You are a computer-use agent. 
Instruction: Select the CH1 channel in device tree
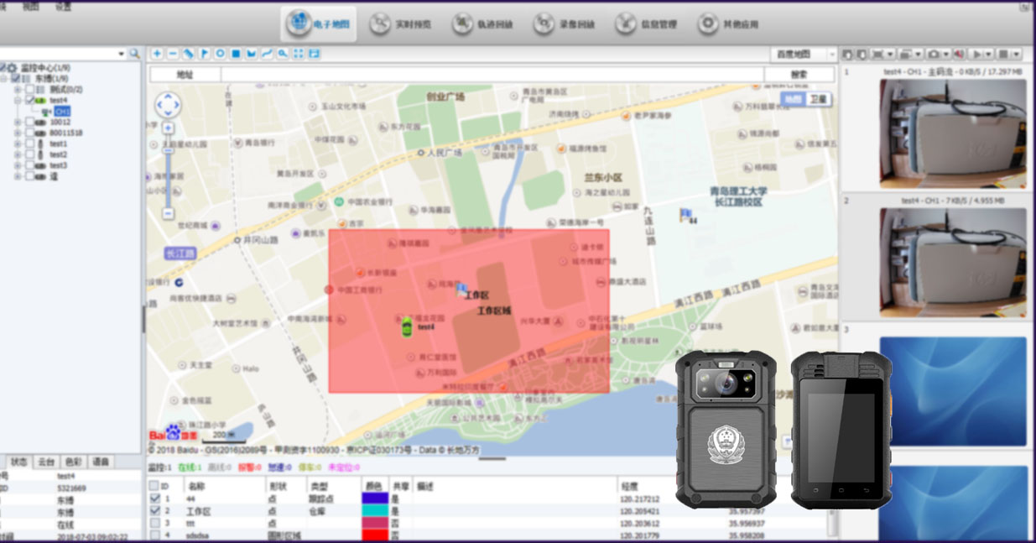click(63, 111)
